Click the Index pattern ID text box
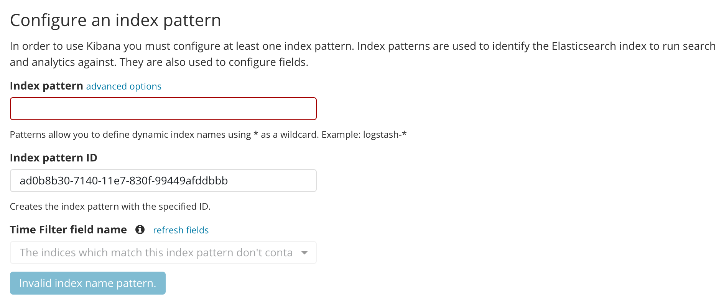 coord(163,180)
